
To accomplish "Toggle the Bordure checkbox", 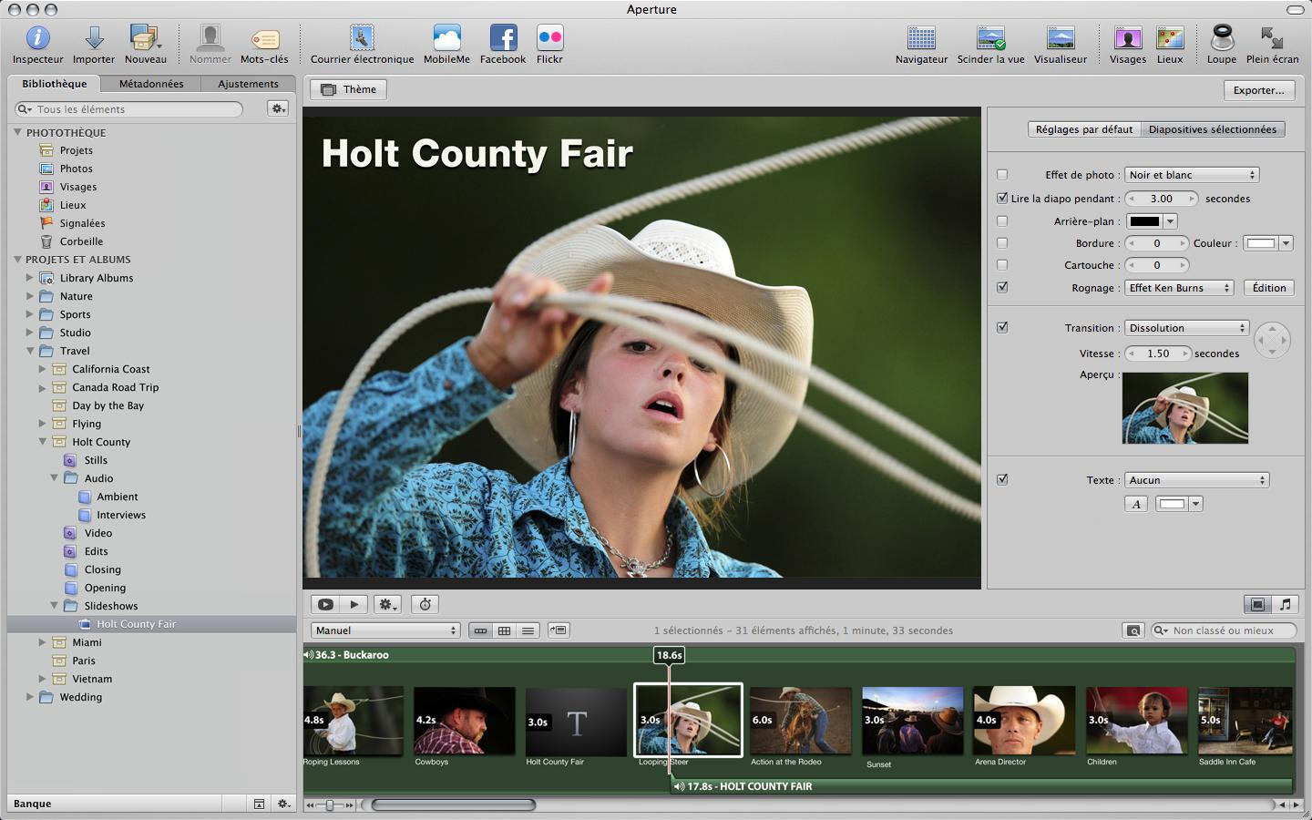I will pos(1002,243).
